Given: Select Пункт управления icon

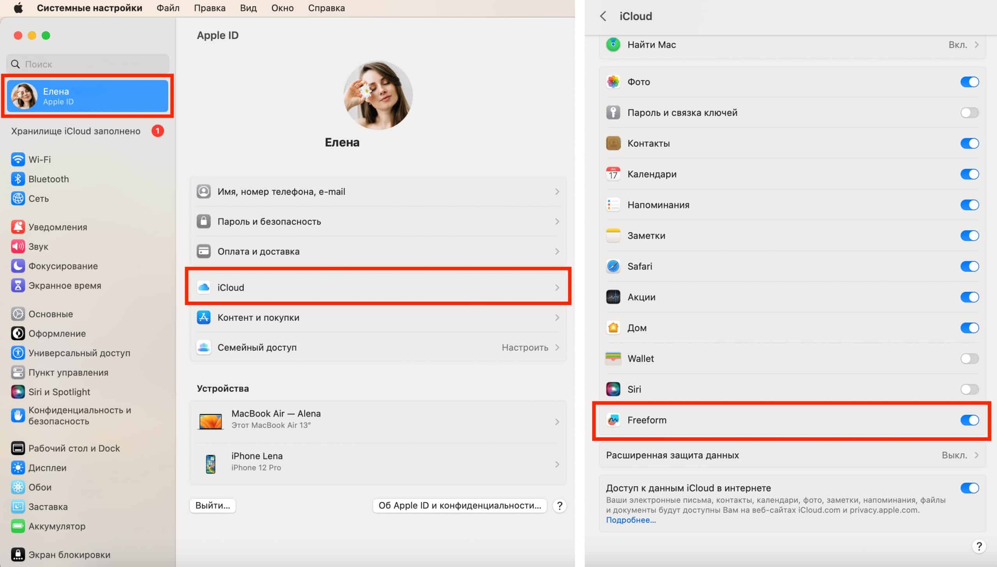Looking at the screenshot, I should [18, 372].
